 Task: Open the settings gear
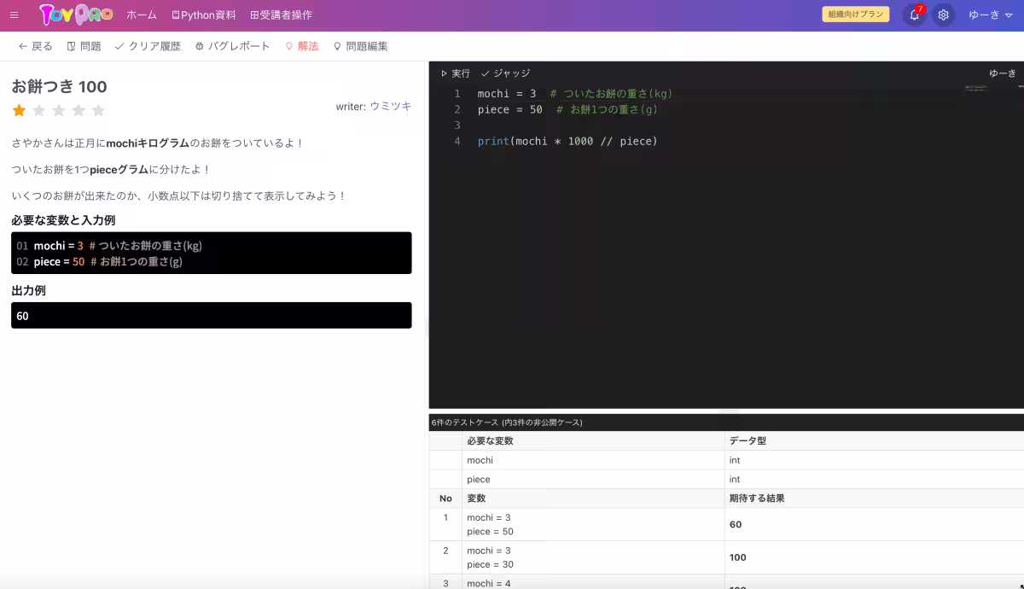(943, 15)
